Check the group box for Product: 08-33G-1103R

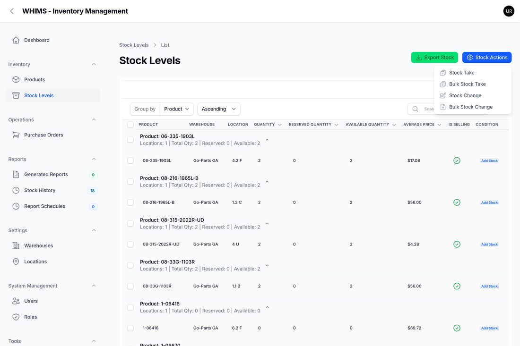point(130,265)
